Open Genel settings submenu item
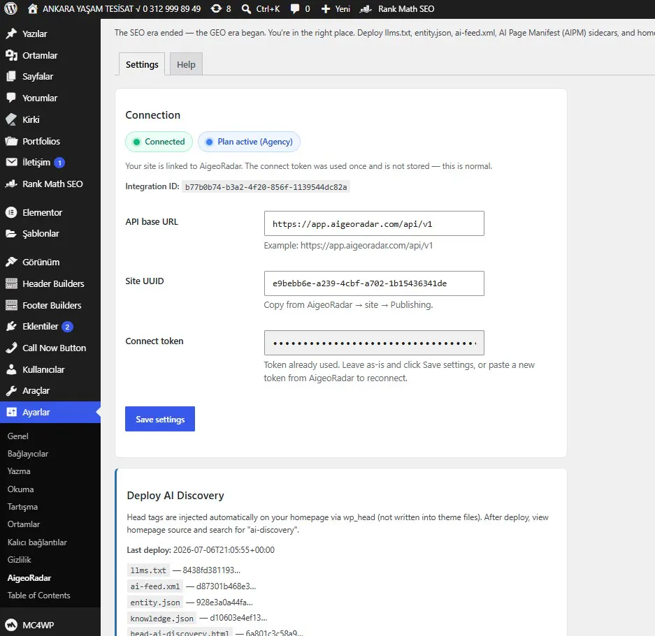655x636 pixels. pos(18,436)
